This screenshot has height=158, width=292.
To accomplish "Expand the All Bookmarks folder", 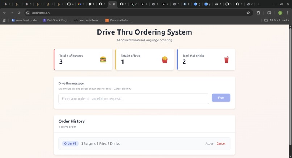I will coord(277,20).
